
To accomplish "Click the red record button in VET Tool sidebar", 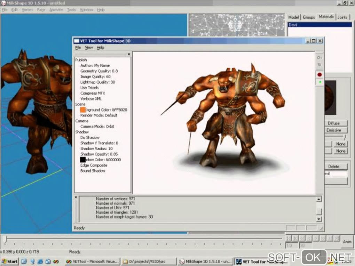I will pos(319,75).
